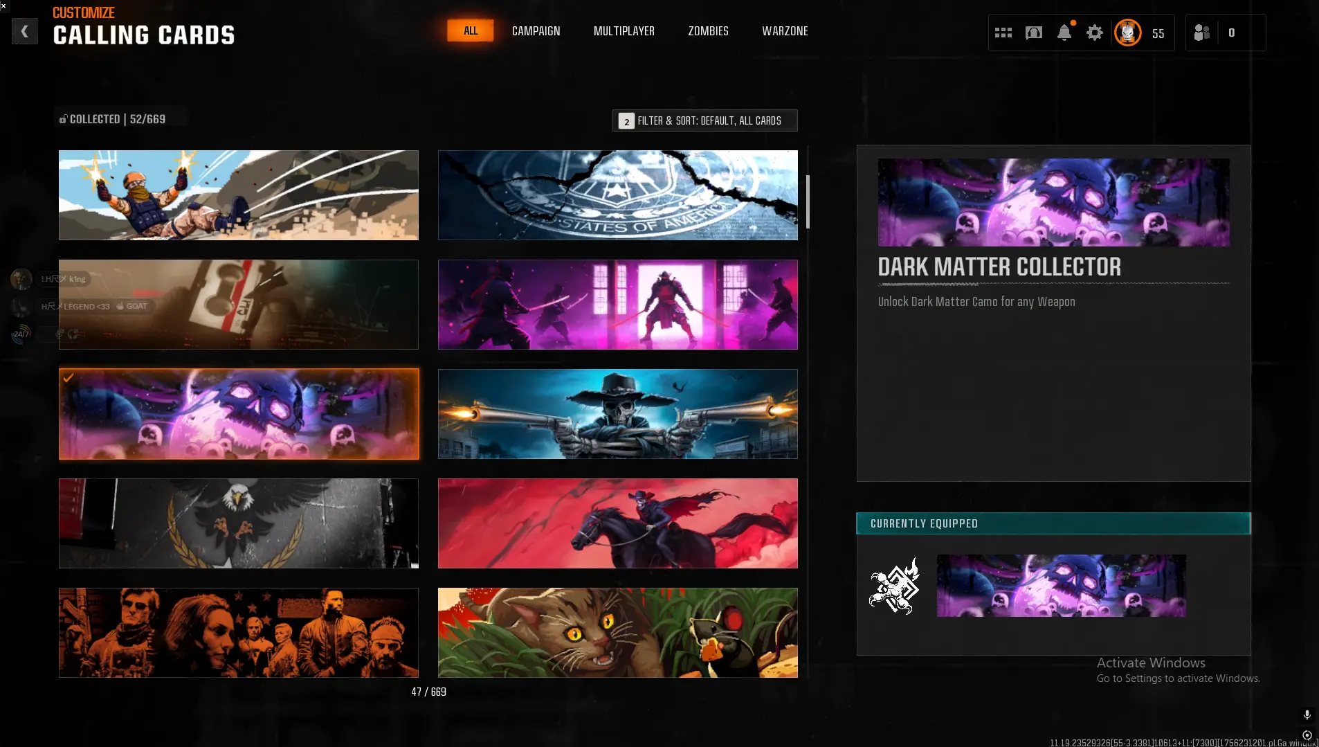Select the pixel-art soldier calling card
Screen dimensions: 1319x747
click(x=239, y=195)
